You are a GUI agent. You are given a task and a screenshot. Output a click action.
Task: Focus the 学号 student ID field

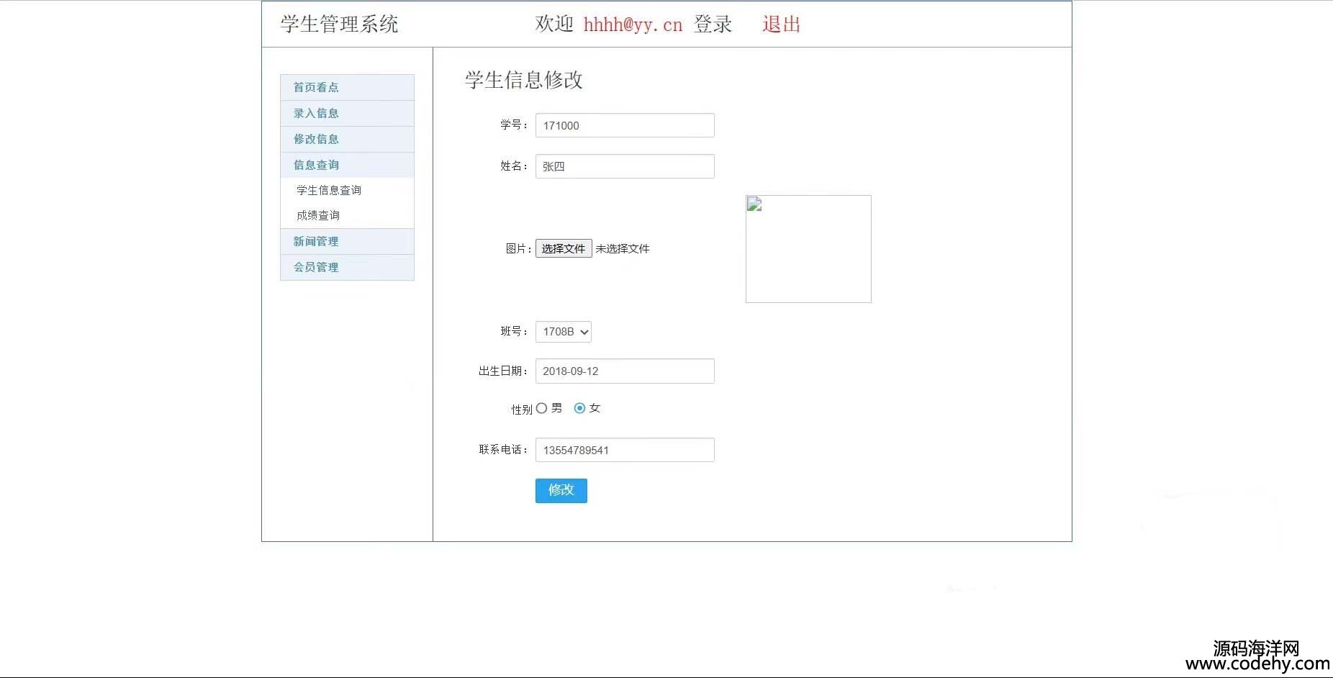(x=625, y=125)
